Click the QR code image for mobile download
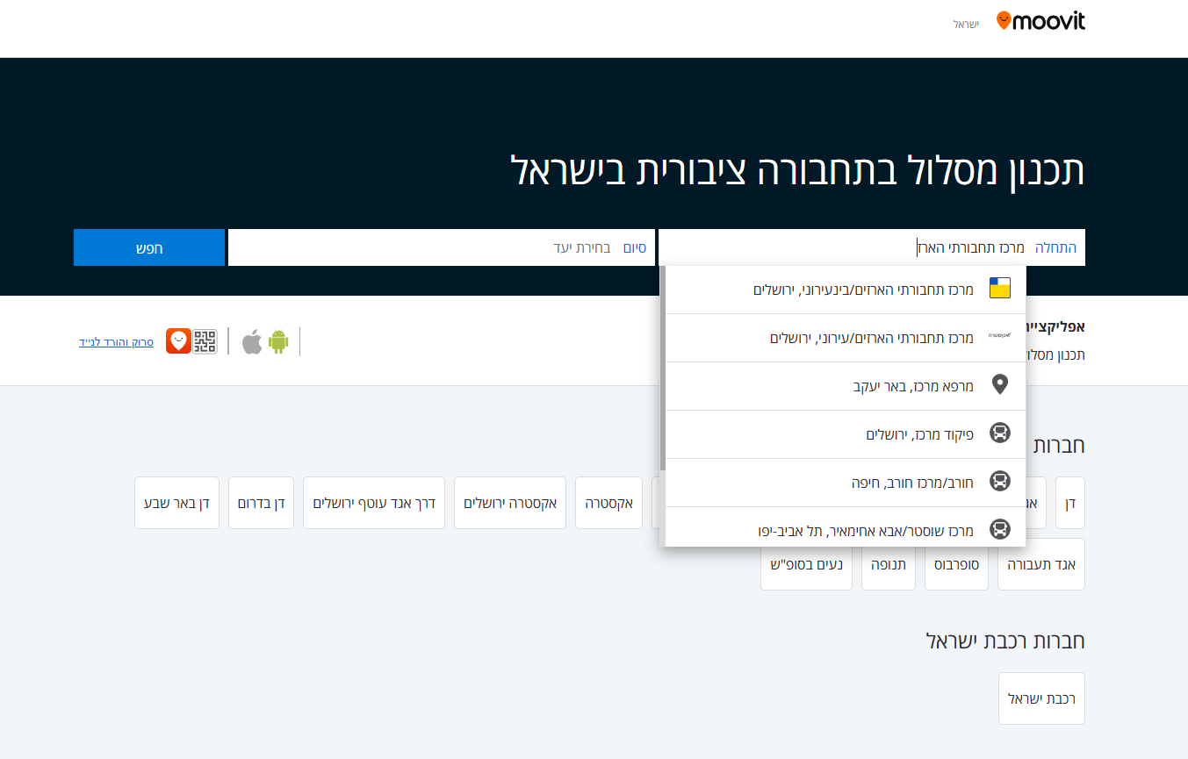Viewport: 1188px width, 759px height. pyautogui.click(x=205, y=340)
